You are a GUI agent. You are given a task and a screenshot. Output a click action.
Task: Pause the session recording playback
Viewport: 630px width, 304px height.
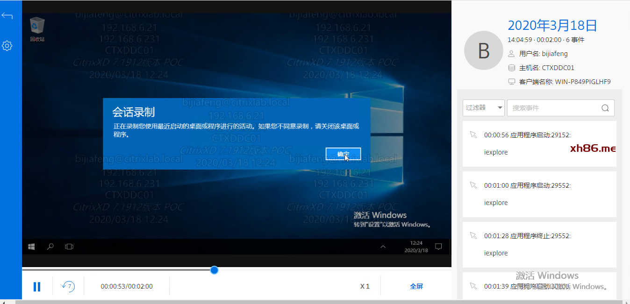pyautogui.click(x=37, y=287)
